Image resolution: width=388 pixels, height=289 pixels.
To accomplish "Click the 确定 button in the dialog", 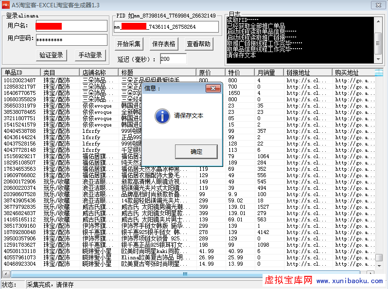I will (196, 151).
